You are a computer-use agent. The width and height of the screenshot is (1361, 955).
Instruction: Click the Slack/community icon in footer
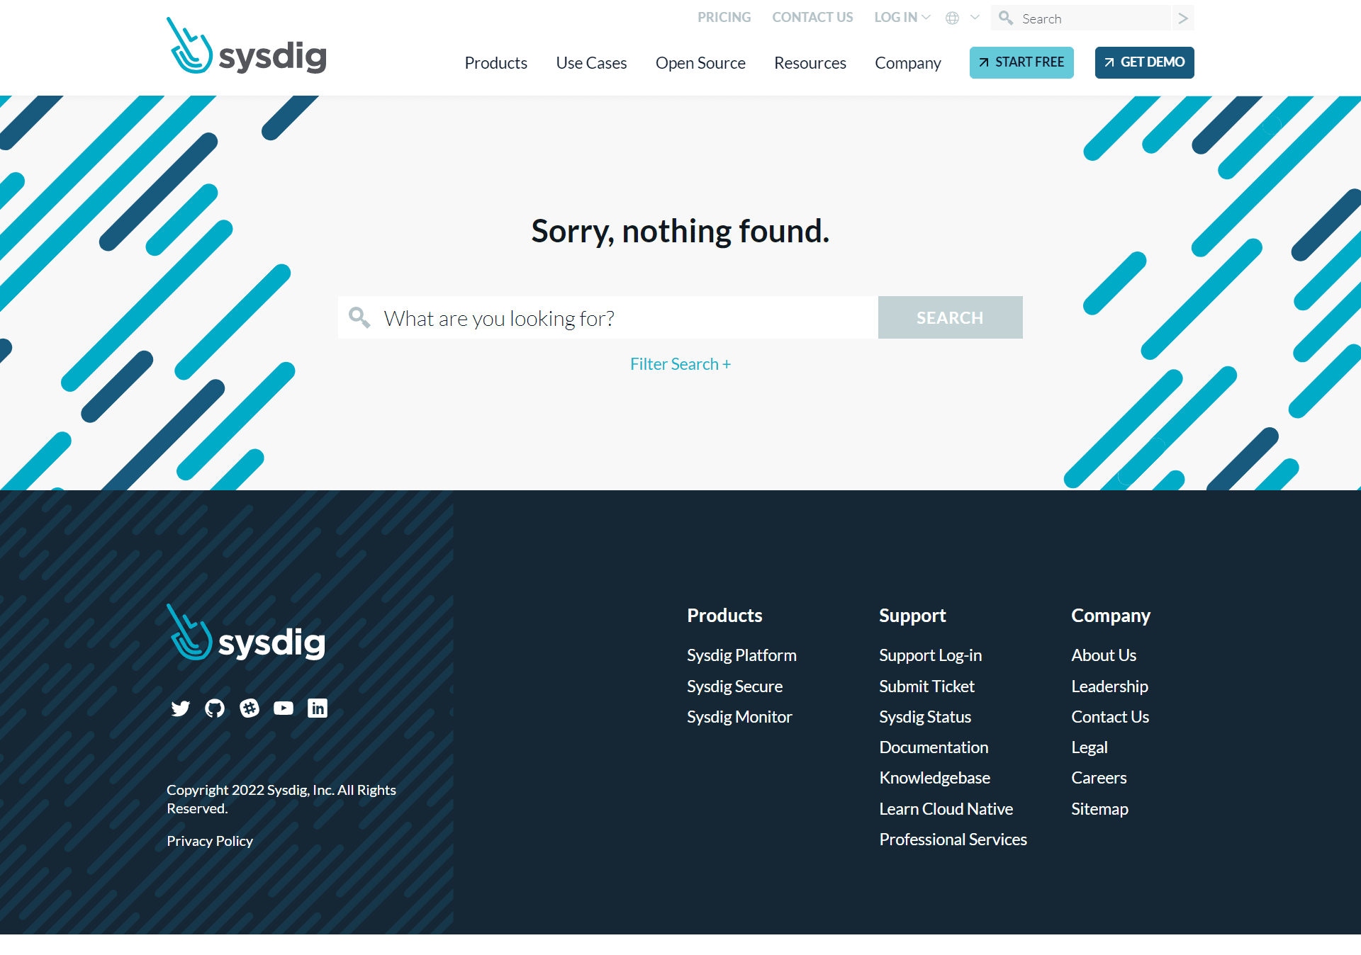pyautogui.click(x=250, y=708)
